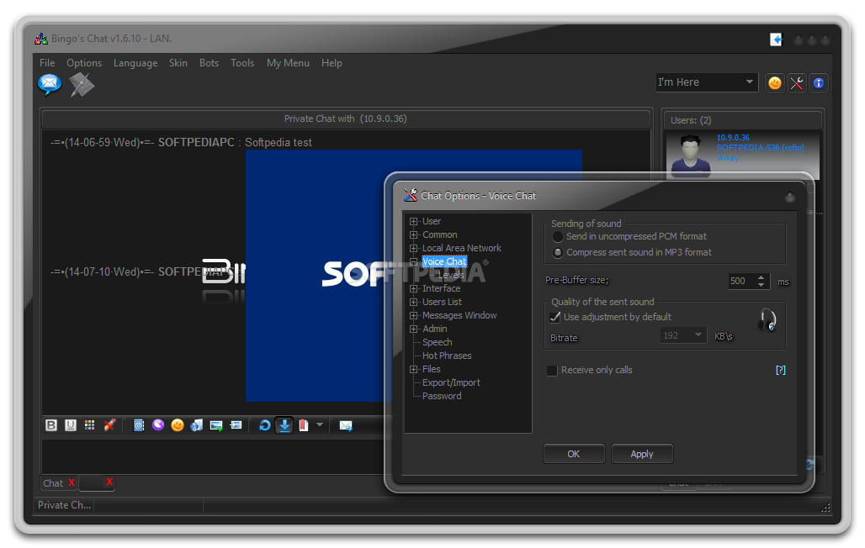Expand the Interface tree node
The height and width of the screenshot is (548, 865).
pos(414,289)
